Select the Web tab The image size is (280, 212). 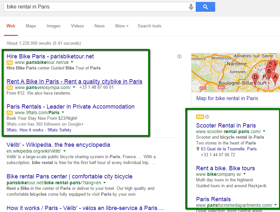coord(11,26)
